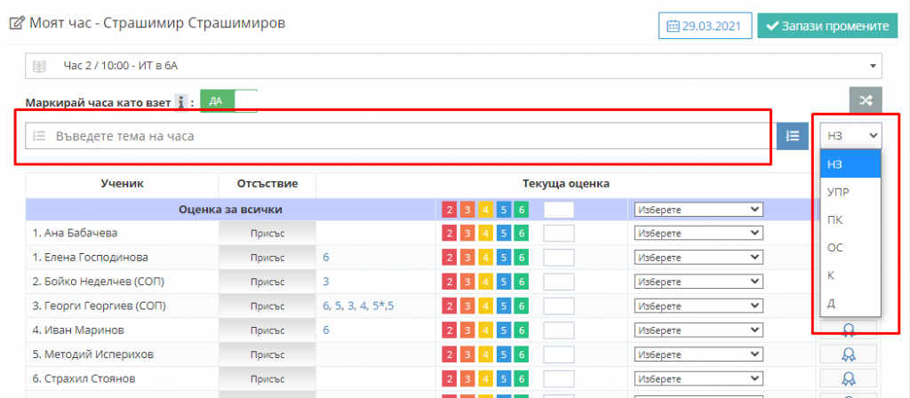The image size is (910, 398).
Task: Toggle Присъс attendance for Георги Георгиев
Action: click(x=267, y=306)
